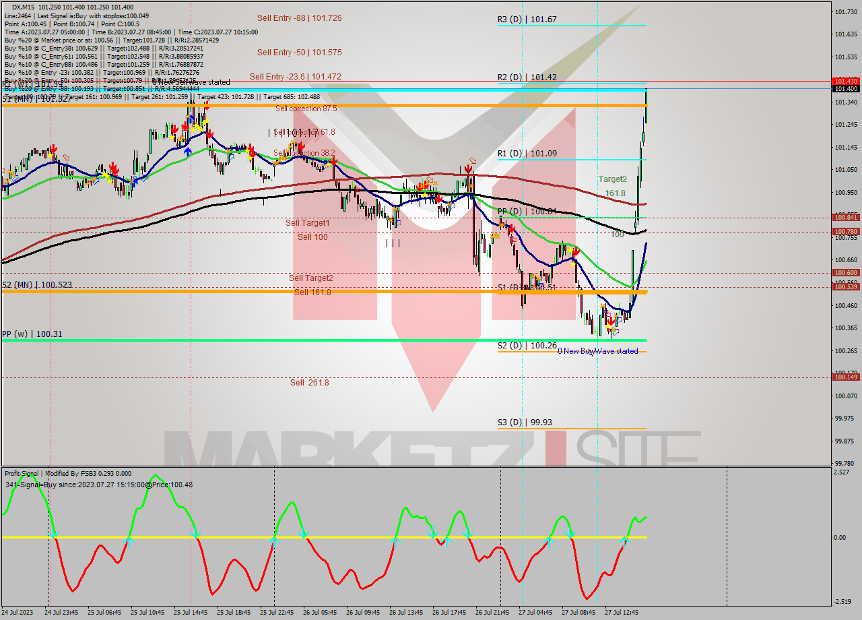Click the 100.780 price tag on axis
The height and width of the screenshot is (620, 862).
(x=846, y=231)
